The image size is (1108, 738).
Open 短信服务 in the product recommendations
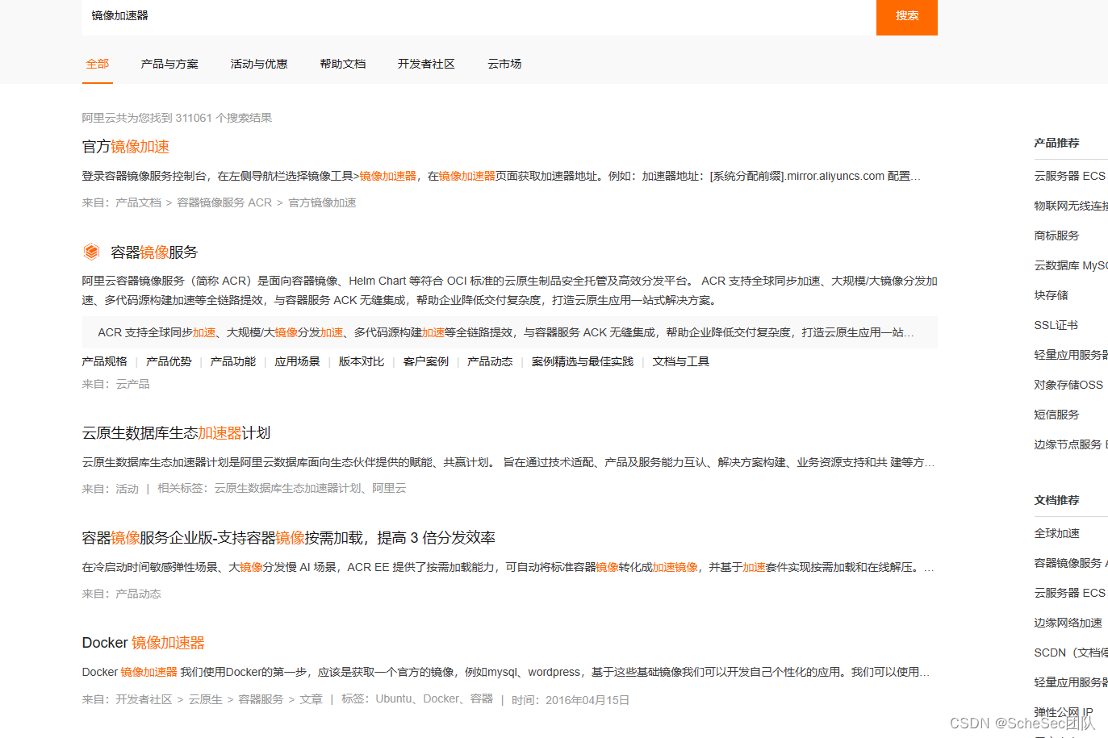click(1056, 415)
